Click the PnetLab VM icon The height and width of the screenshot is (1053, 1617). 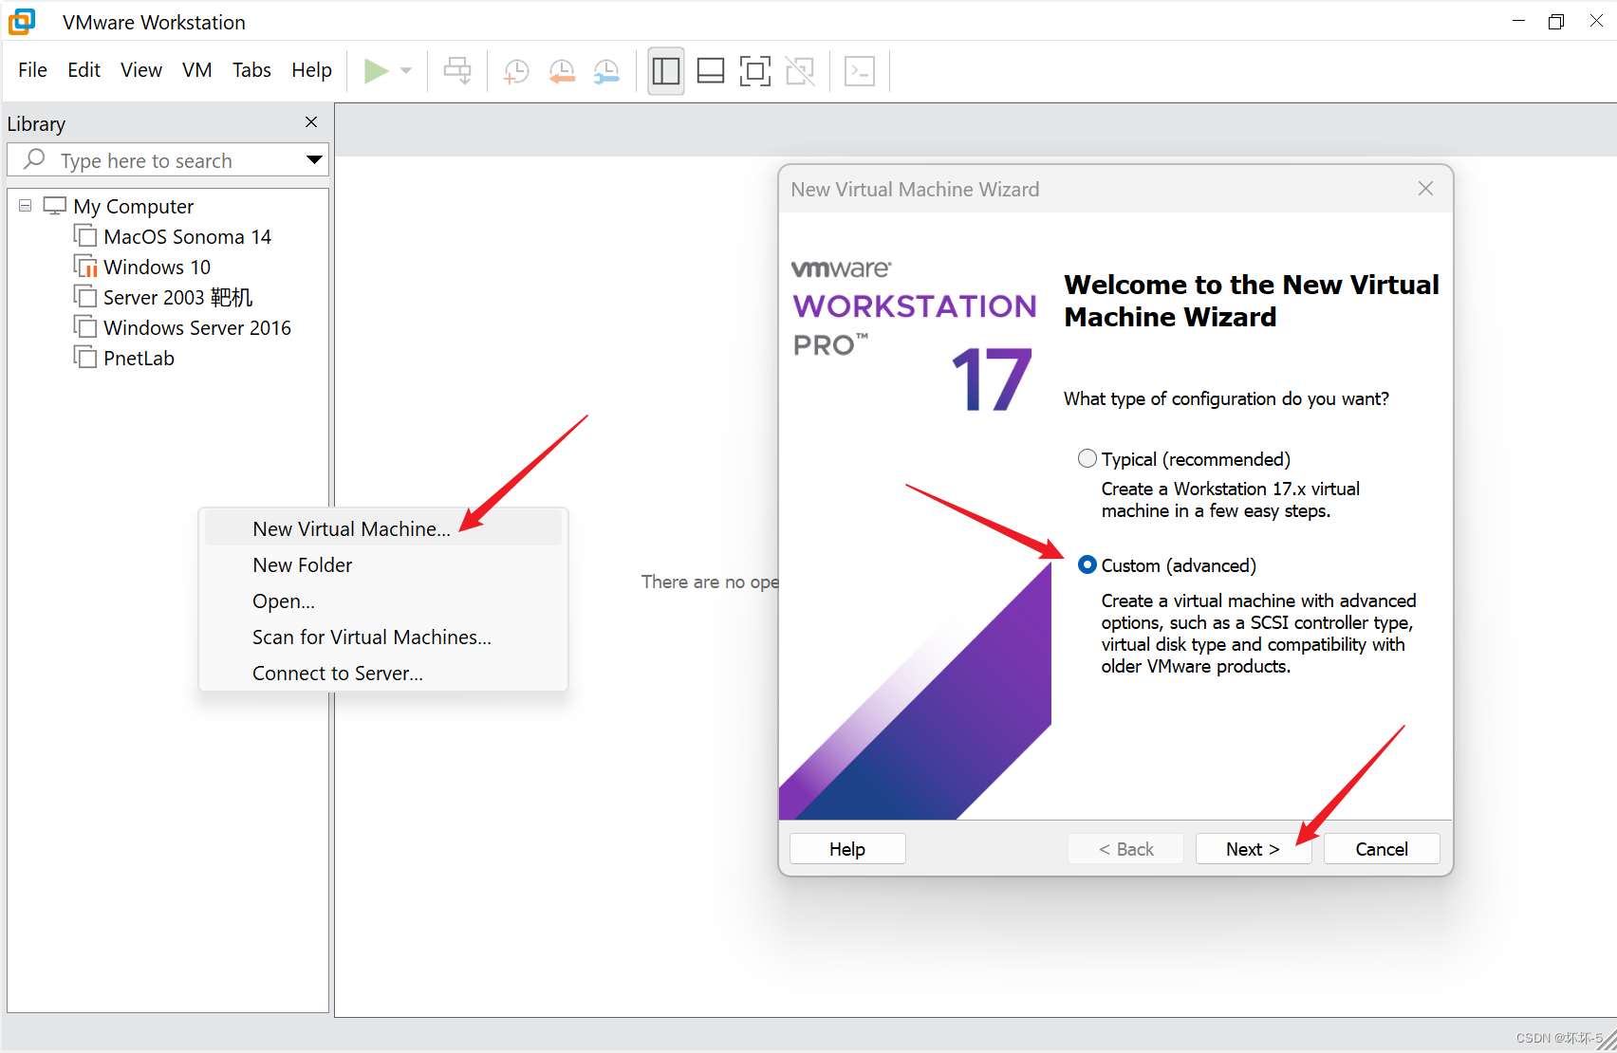coord(85,357)
